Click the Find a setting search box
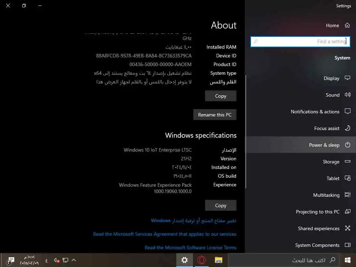Screen dimensions: 356x267 click(300, 42)
